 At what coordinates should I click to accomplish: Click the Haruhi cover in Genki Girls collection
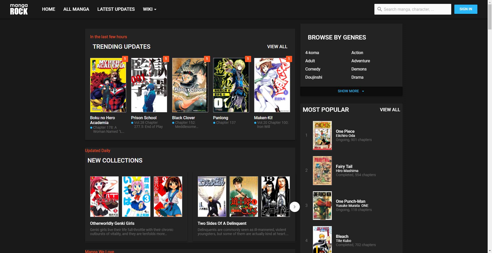(168, 197)
